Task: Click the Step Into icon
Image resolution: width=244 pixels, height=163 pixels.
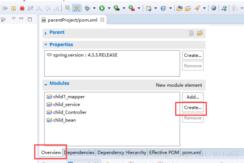Action: pyautogui.click(x=39, y=8)
